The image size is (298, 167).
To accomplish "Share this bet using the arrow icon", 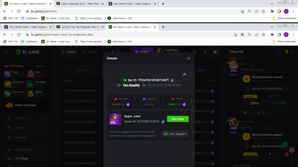I will tap(184, 74).
